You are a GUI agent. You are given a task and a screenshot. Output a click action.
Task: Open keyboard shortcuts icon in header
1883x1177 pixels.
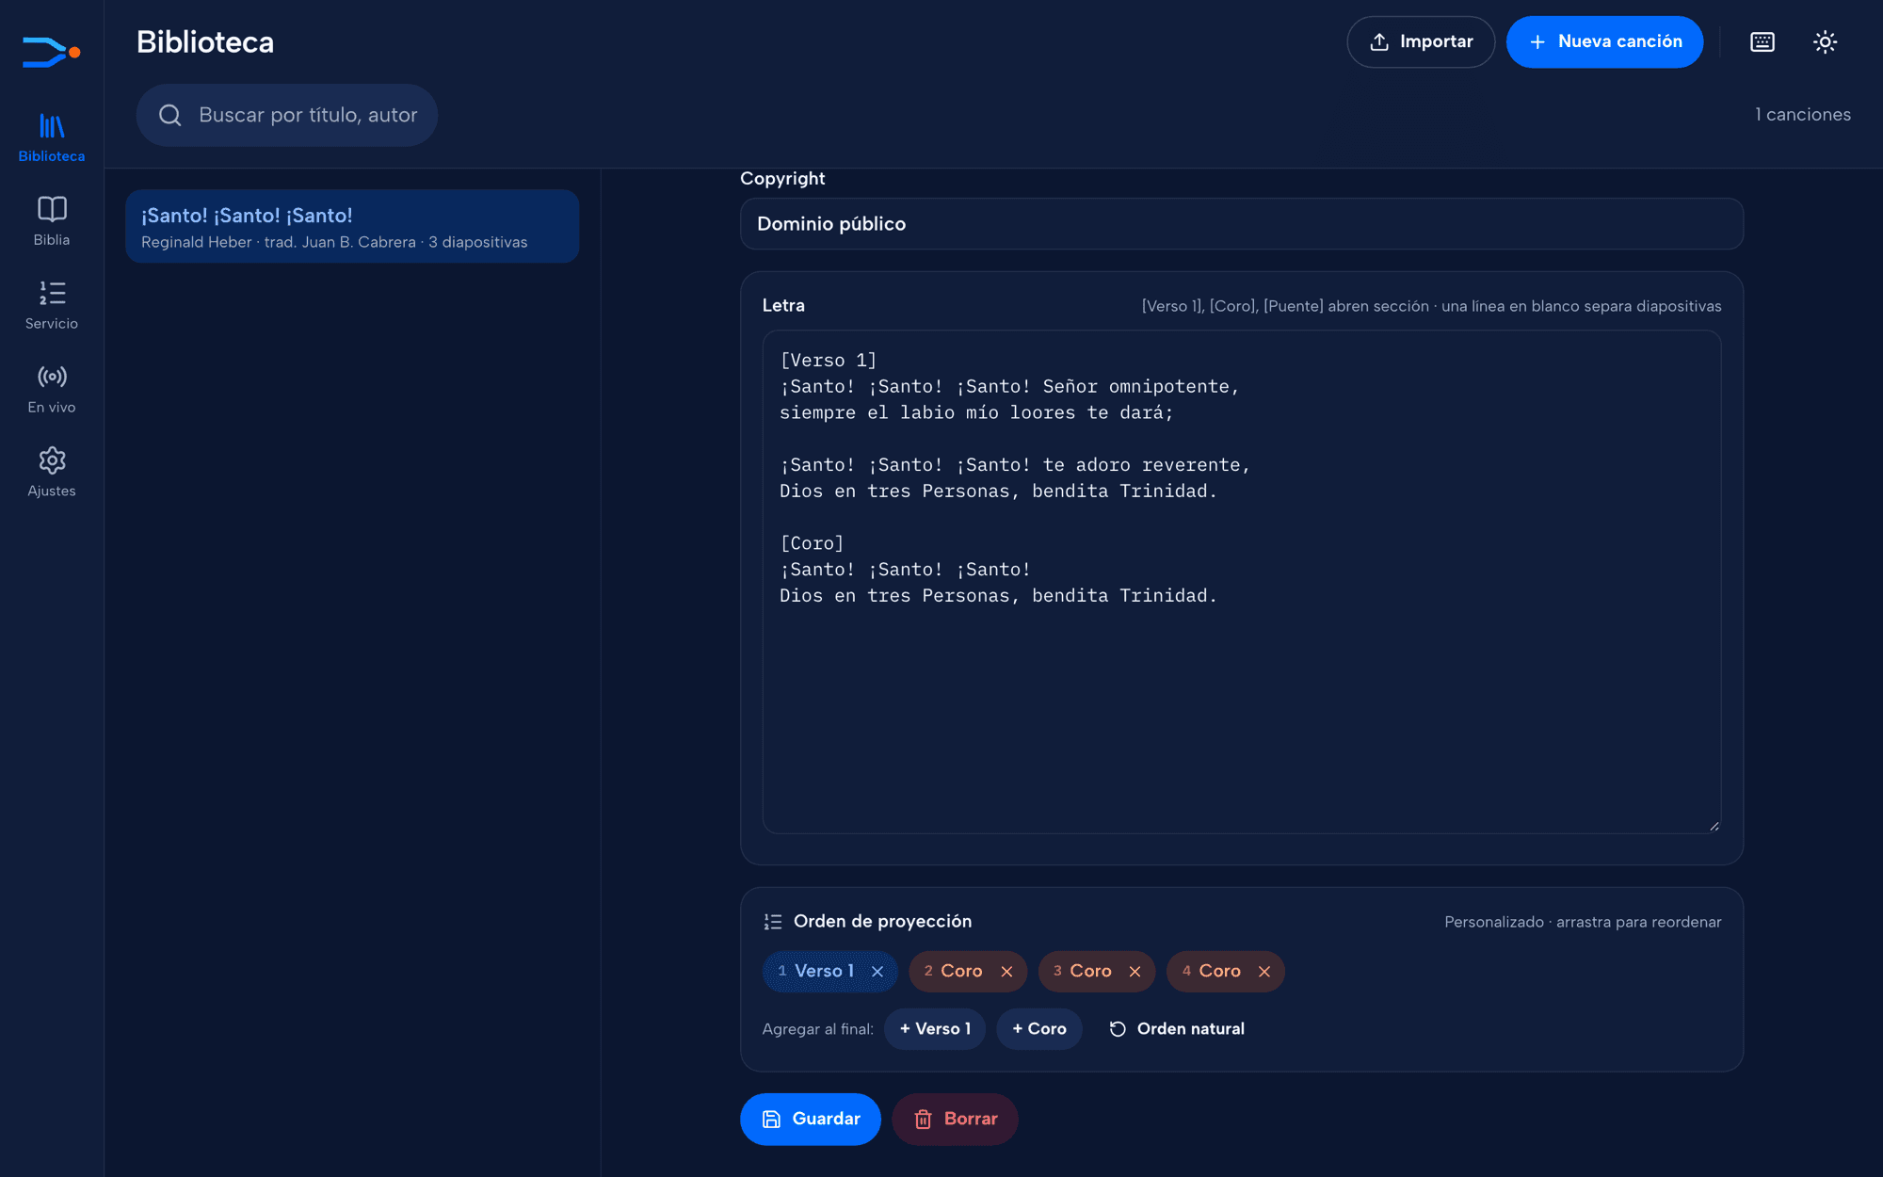point(1762,41)
